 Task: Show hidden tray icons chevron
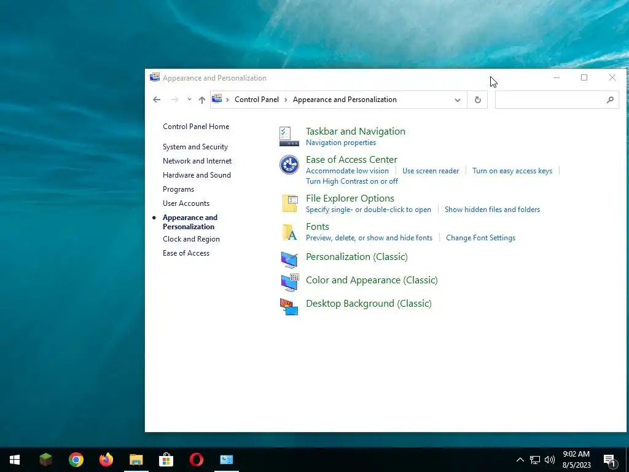point(520,460)
